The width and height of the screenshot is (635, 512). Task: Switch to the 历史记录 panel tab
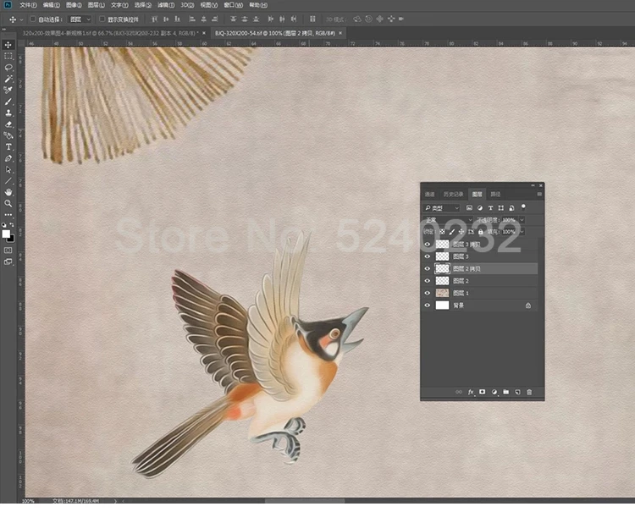[452, 194]
